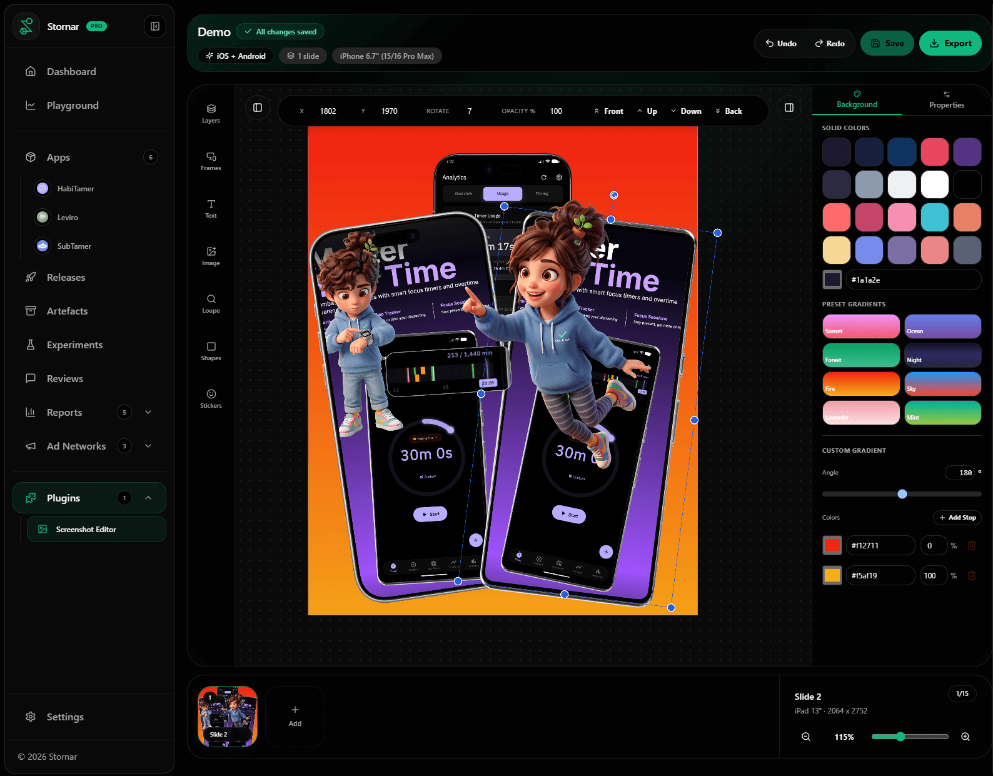Click the zoom out magnifier icon
This screenshot has height=776, width=993.
tap(806, 737)
